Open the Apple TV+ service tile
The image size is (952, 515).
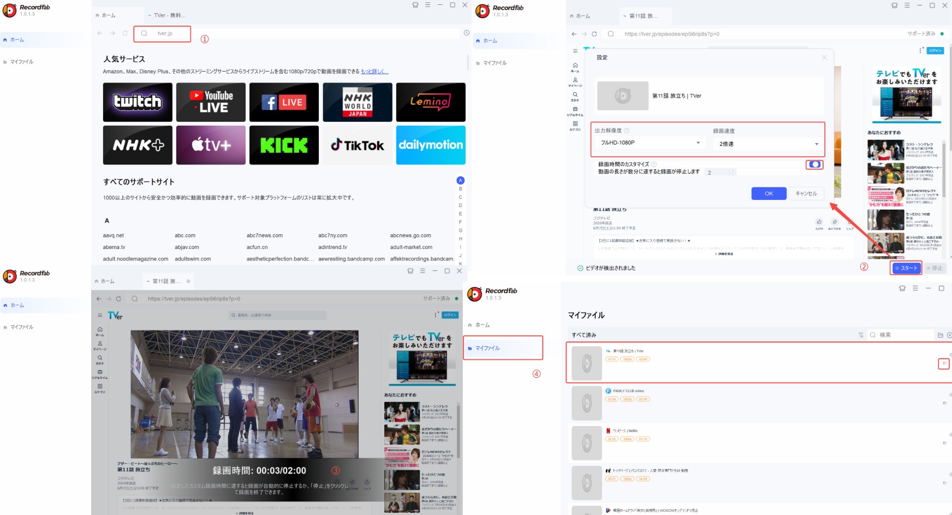pos(211,145)
